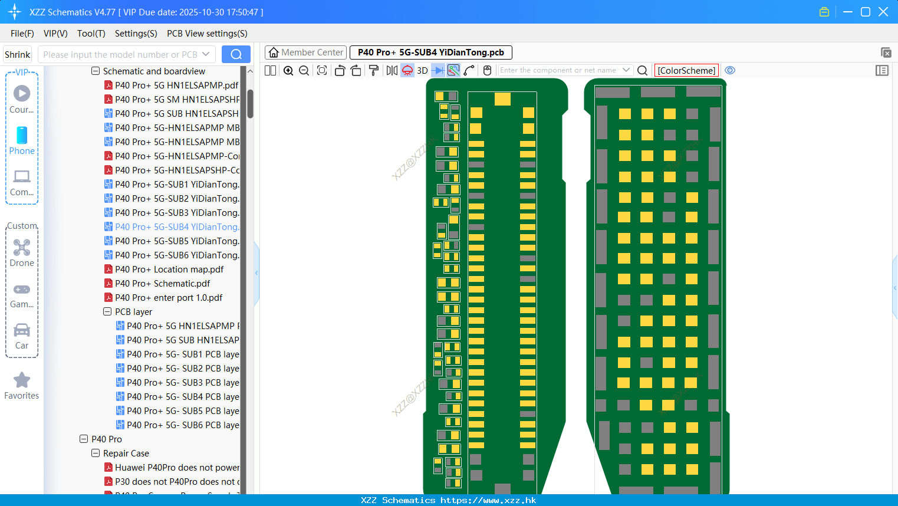
Task: Collapse the left panel with handle arrow
Action: point(256,273)
